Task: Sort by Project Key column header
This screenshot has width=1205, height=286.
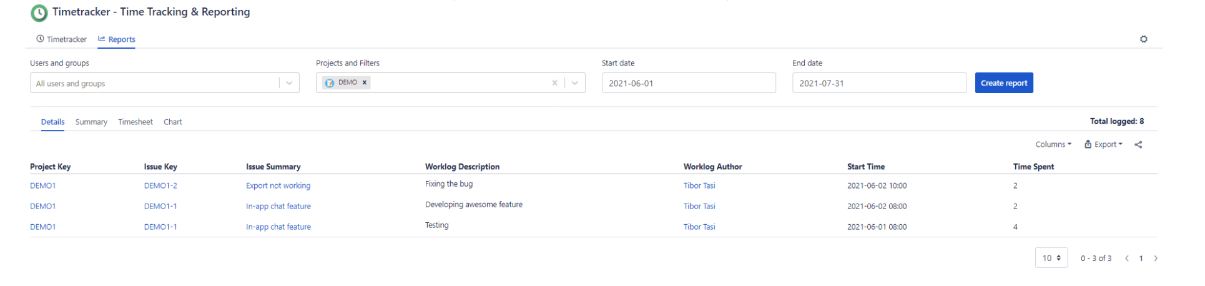Action: [x=50, y=167]
